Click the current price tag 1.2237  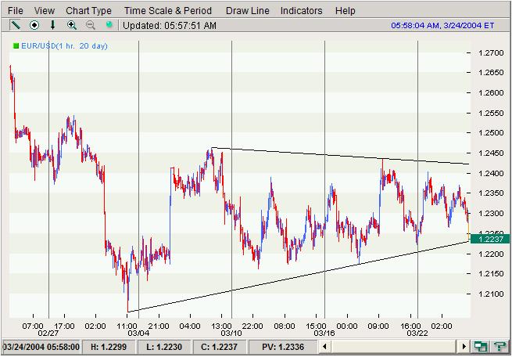(x=490, y=240)
